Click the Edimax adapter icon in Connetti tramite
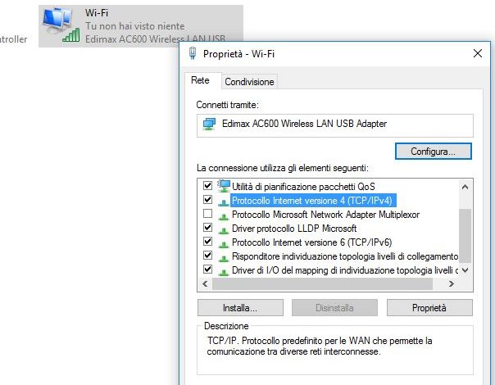Screen dimensions: 495x385 pyautogui.click(x=210, y=125)
